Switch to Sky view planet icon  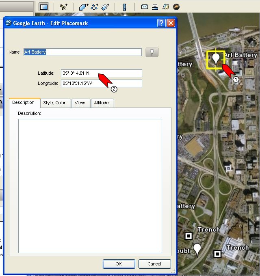pyautogui.click(x=176, y=6)
